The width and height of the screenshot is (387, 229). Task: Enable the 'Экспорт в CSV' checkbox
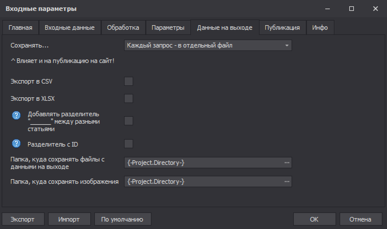click(129, 81)
